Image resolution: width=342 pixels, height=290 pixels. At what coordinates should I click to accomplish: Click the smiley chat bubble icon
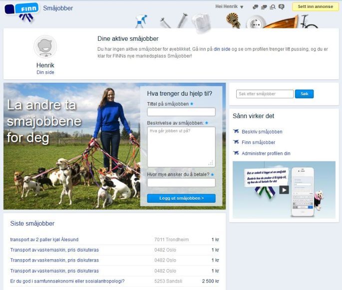[281, 7]
